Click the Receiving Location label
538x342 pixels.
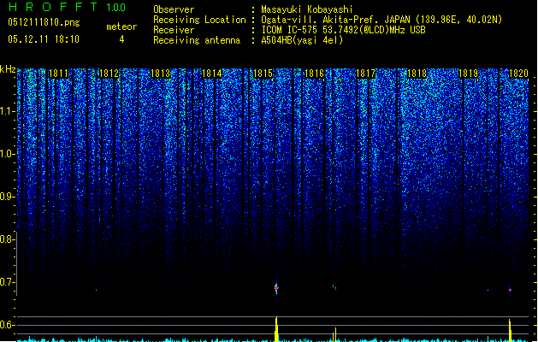tap(199, 20)
